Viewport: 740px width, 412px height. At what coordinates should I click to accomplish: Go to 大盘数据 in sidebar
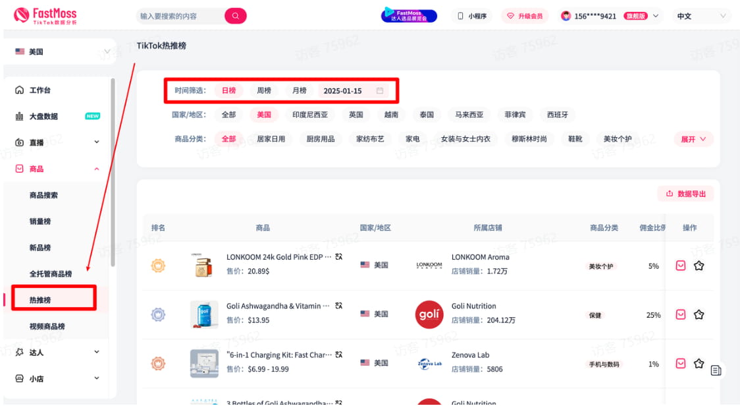click(43, 116)
